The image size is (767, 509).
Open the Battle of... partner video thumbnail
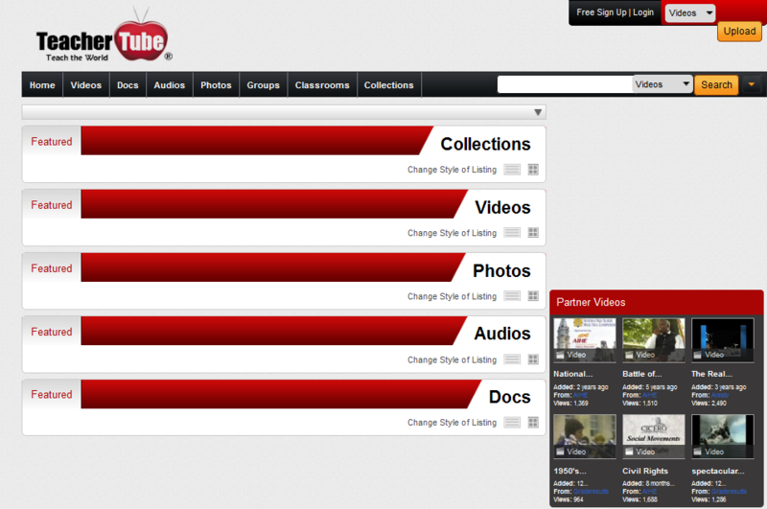[x=654, y=339]
